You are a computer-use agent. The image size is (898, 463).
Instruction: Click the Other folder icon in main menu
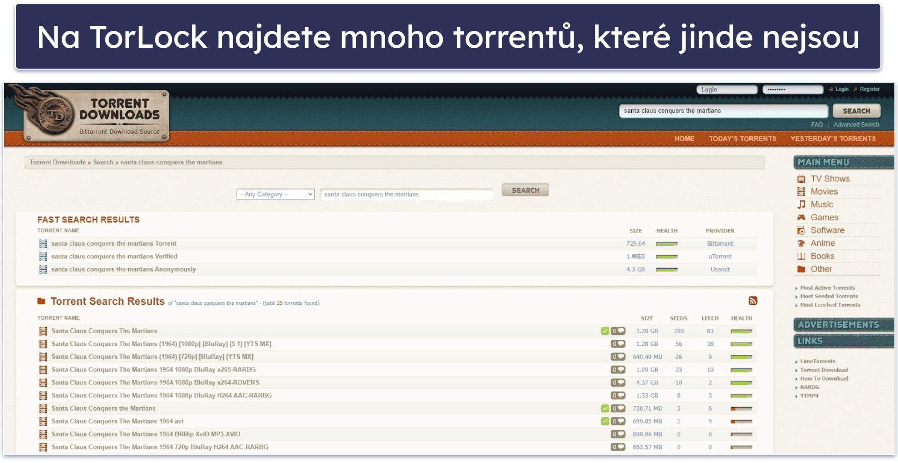pyautogui.click(x=801, y=269)
